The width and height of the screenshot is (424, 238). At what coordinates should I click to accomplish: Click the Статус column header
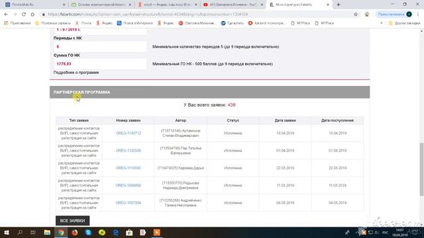coord(233,120)
